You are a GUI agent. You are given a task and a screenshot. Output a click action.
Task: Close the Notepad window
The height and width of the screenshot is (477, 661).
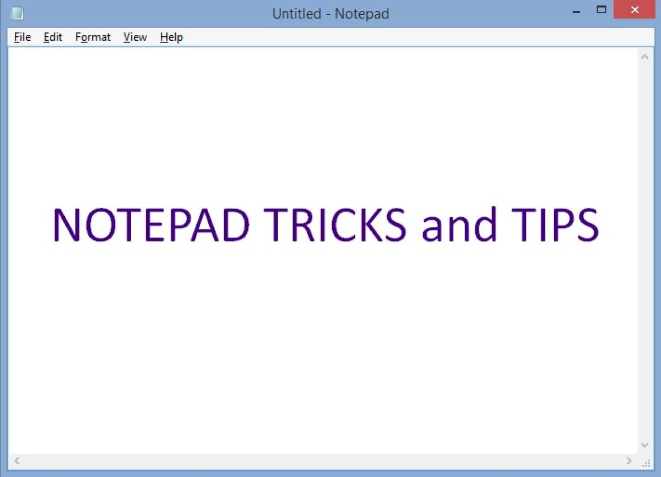click(x=635, y=10)
